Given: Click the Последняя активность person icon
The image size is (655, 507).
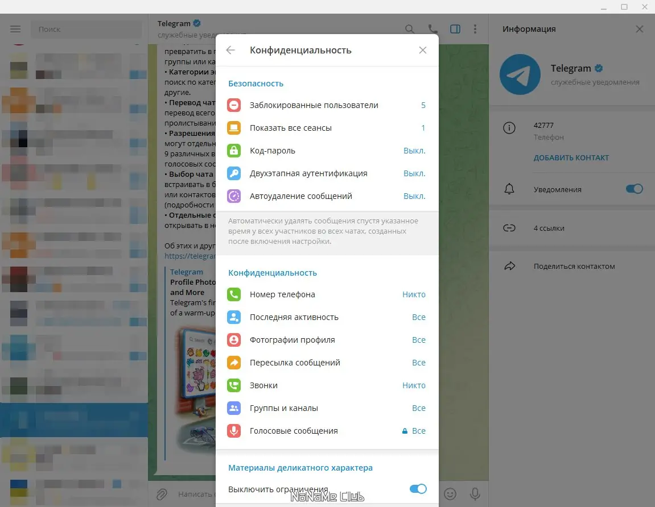Looking at the screenshot, I should (234, 317).
